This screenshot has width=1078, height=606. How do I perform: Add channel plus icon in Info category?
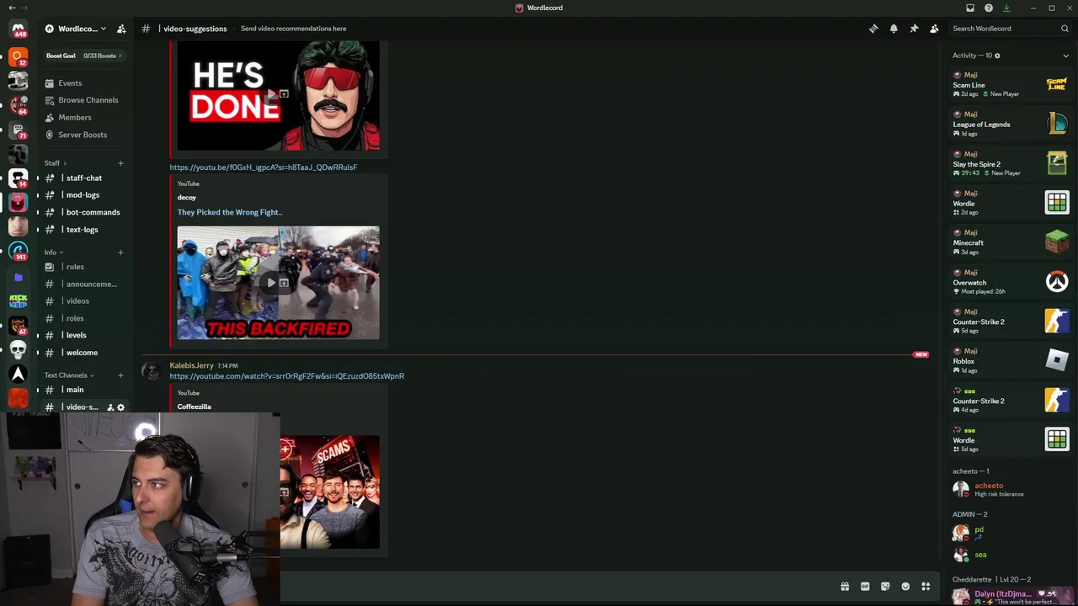(x=120, y=252)
